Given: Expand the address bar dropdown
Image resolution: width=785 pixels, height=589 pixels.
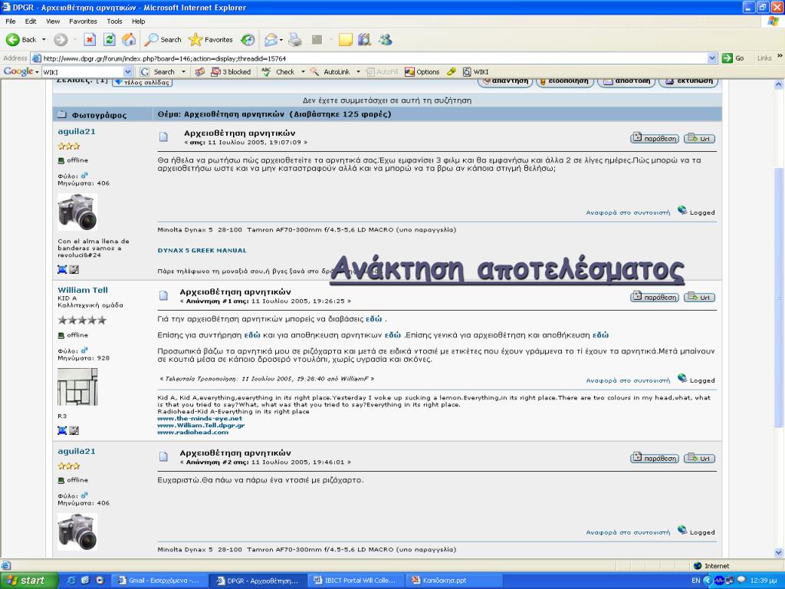Looking at the screenshot, I should [x=712, y=58].
